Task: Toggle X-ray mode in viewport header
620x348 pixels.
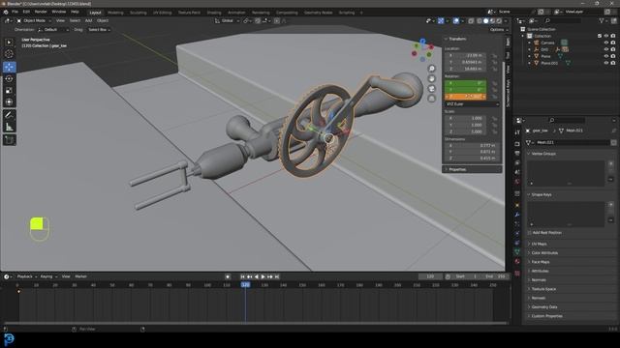Action: coord(471,21)
